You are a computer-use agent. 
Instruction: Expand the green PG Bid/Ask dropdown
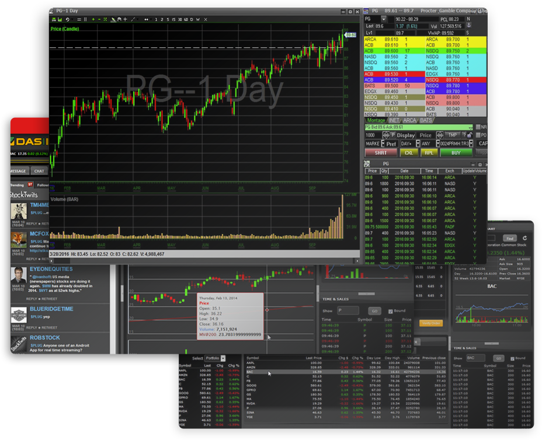point(470,127)
